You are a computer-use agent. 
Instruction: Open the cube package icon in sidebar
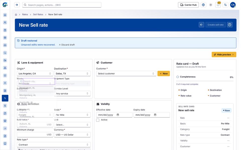click(x=5, y=38)
